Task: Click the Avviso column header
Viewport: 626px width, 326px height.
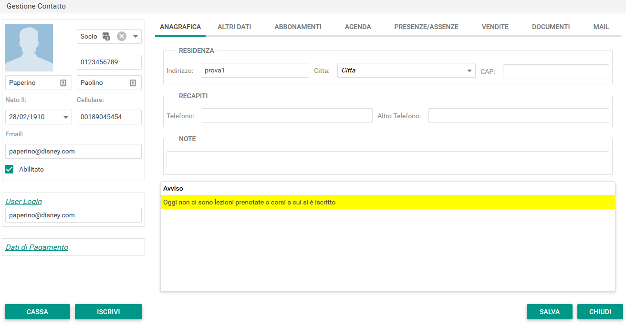Action: click(388, 189)
